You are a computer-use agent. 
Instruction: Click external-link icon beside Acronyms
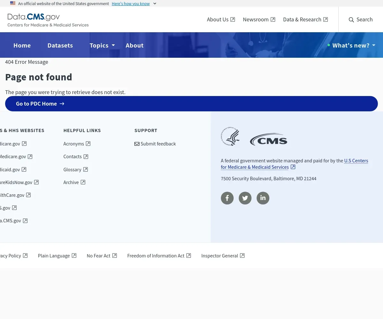(x=88, y=144)
